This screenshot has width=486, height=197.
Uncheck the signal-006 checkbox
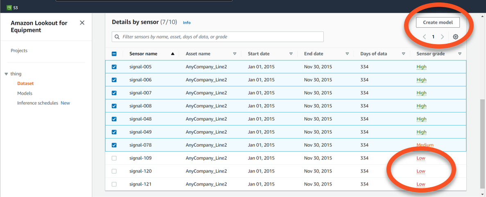coord(114,80)
